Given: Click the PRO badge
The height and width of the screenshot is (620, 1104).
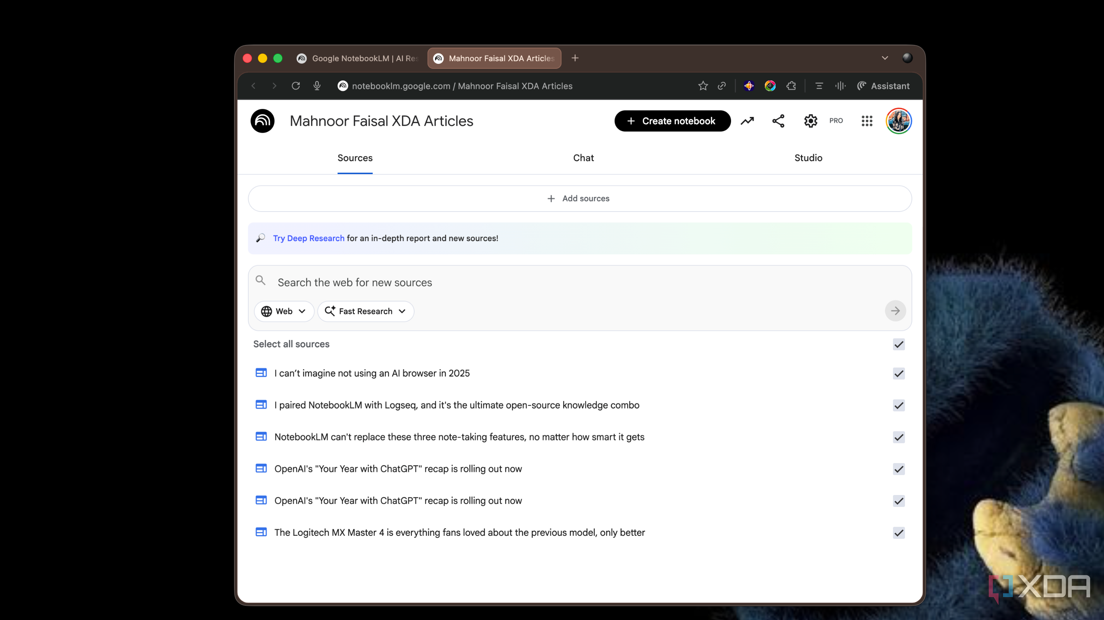Looking at the screenshot, I should 836,121.
